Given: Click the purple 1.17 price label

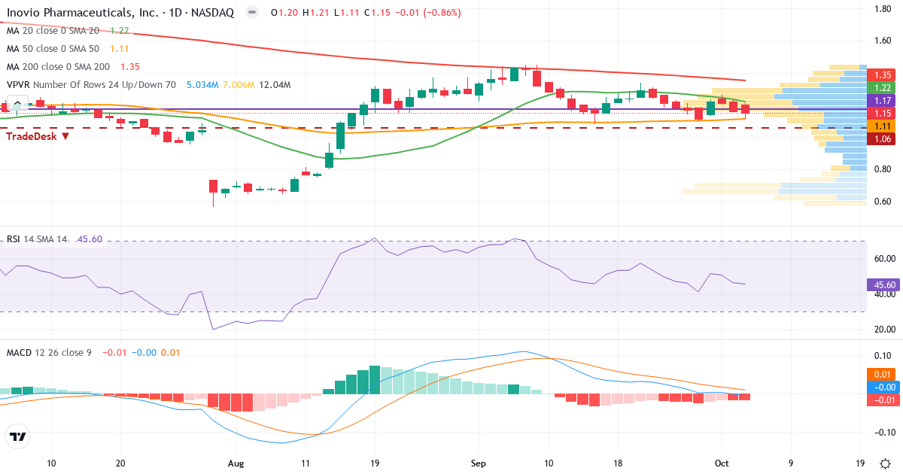Looking at the screenshot, I should [x=883, y=100].
